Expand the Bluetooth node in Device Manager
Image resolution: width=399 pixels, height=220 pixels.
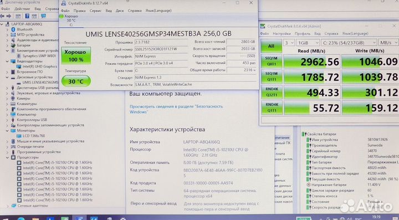[x=7, y=29]
